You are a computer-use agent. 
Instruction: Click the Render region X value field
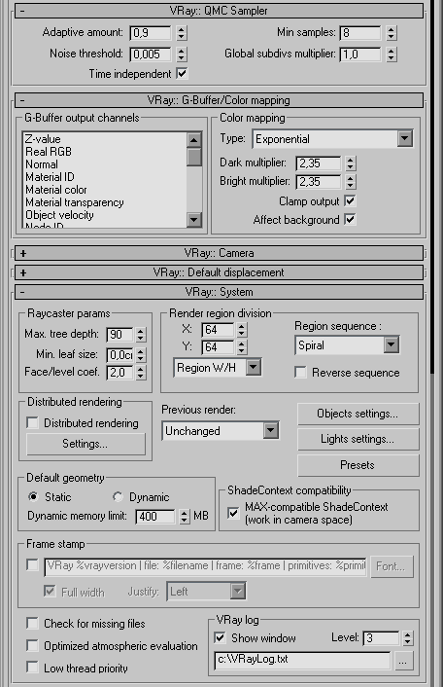click(218, 330)
